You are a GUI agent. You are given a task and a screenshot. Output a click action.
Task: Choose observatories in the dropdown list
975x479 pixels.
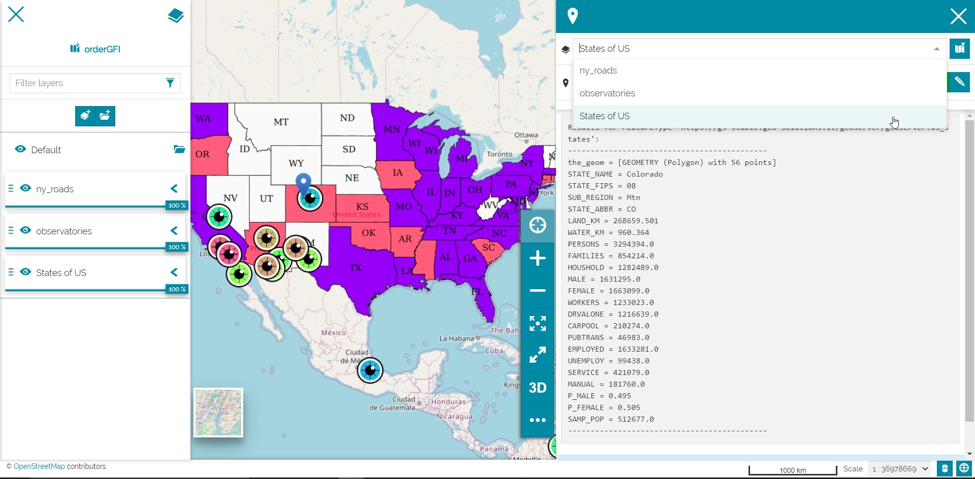coord(607,93)
